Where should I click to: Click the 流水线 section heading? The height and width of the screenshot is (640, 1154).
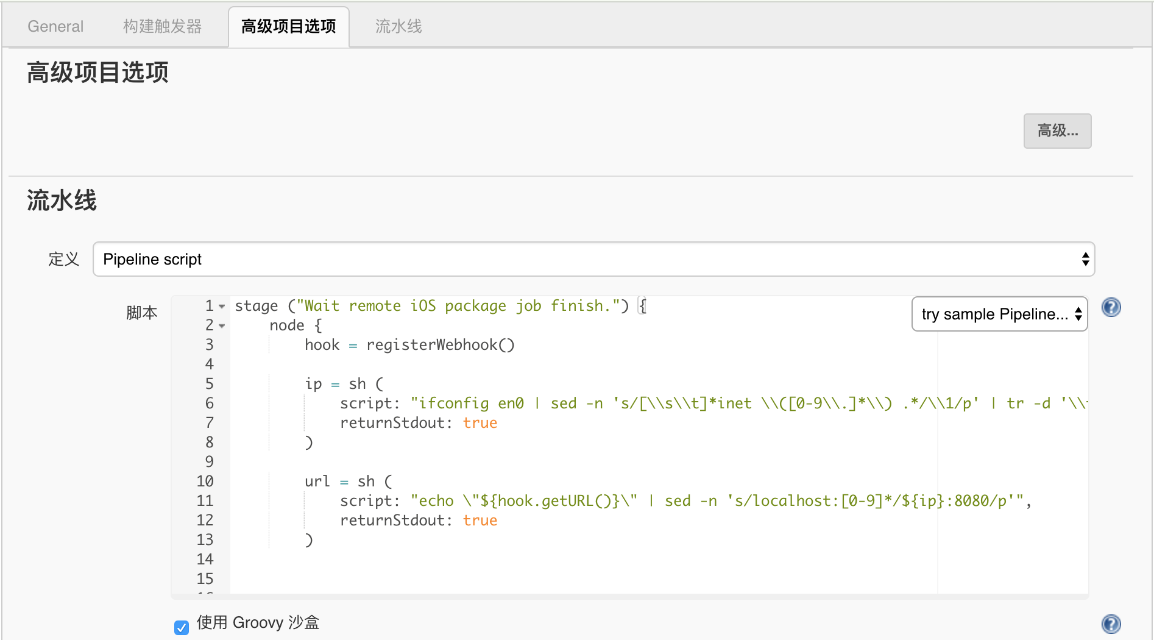coord(62,201)
